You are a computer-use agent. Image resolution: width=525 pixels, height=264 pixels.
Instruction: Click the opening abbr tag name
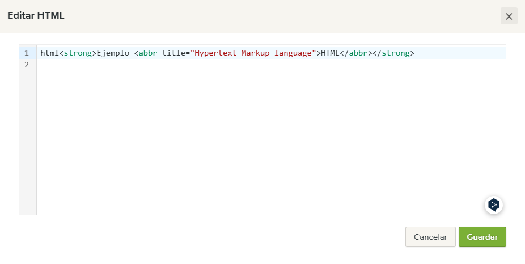(x=148, y=53)
